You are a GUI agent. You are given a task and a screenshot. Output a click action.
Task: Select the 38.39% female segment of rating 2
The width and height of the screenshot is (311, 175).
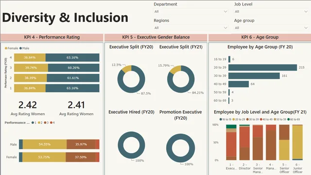pyautogui.click(x=30, y=78)
